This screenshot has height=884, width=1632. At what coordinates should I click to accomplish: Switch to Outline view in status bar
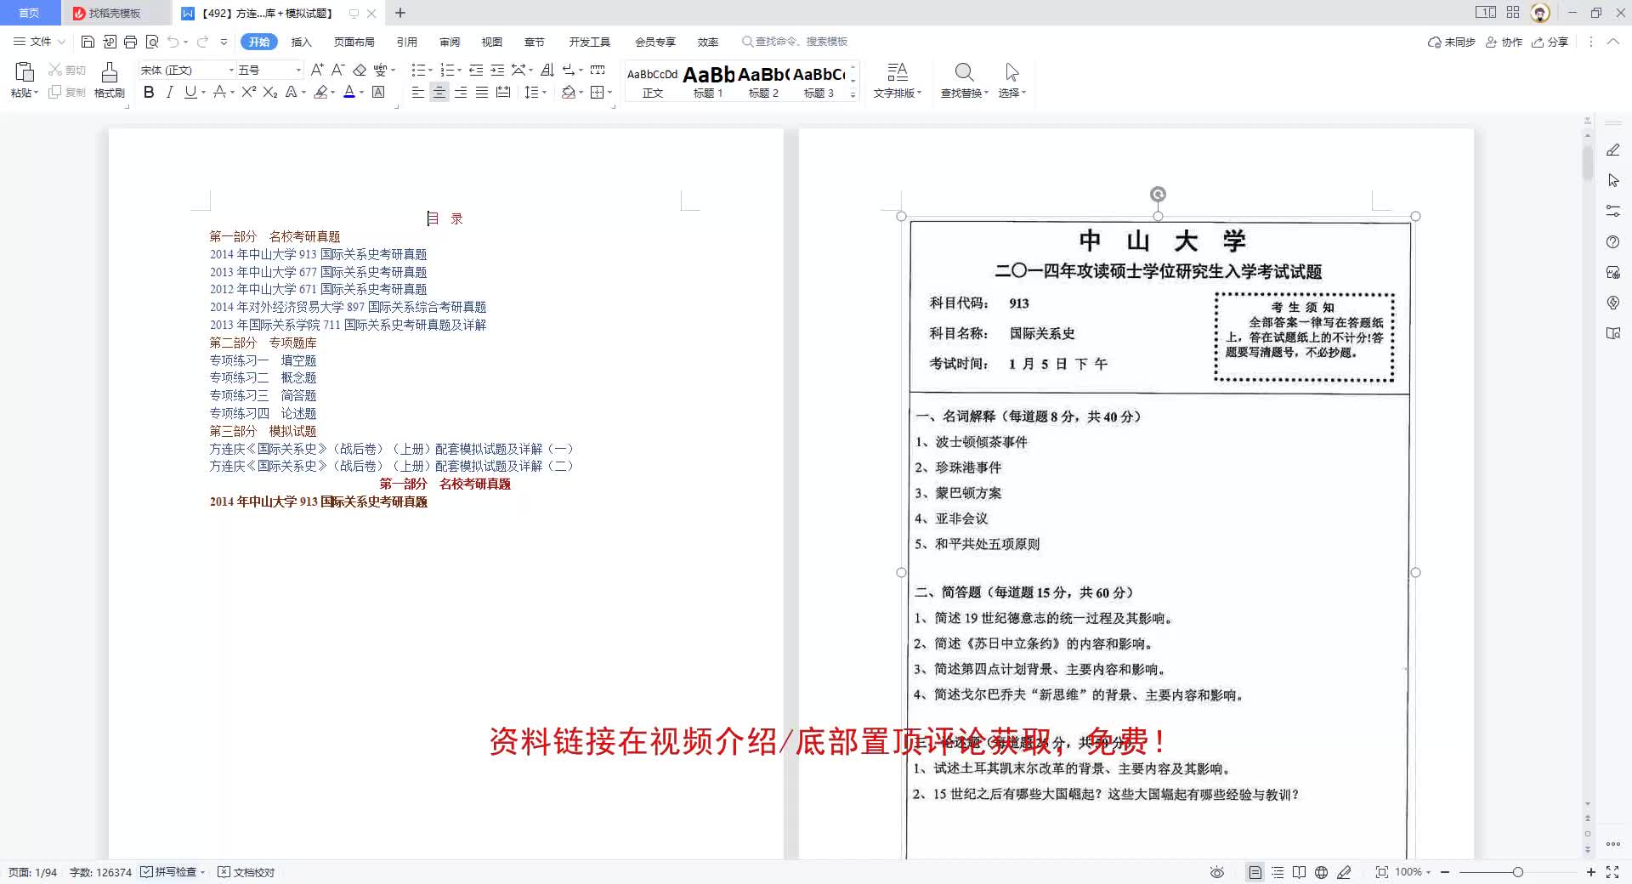pyautogui.click(x=1278, y=872)
